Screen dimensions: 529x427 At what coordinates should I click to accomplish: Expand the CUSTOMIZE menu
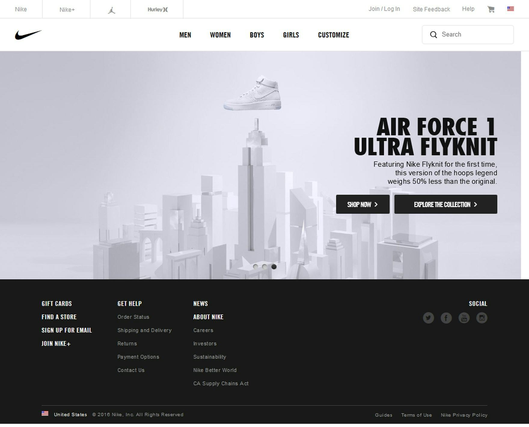[x=333, y=35]
